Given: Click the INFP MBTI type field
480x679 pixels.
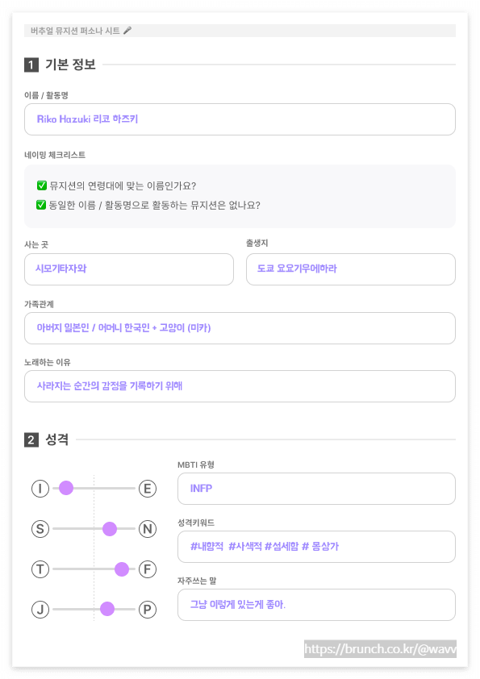Looking at the screenshot, I should (316, 489).
